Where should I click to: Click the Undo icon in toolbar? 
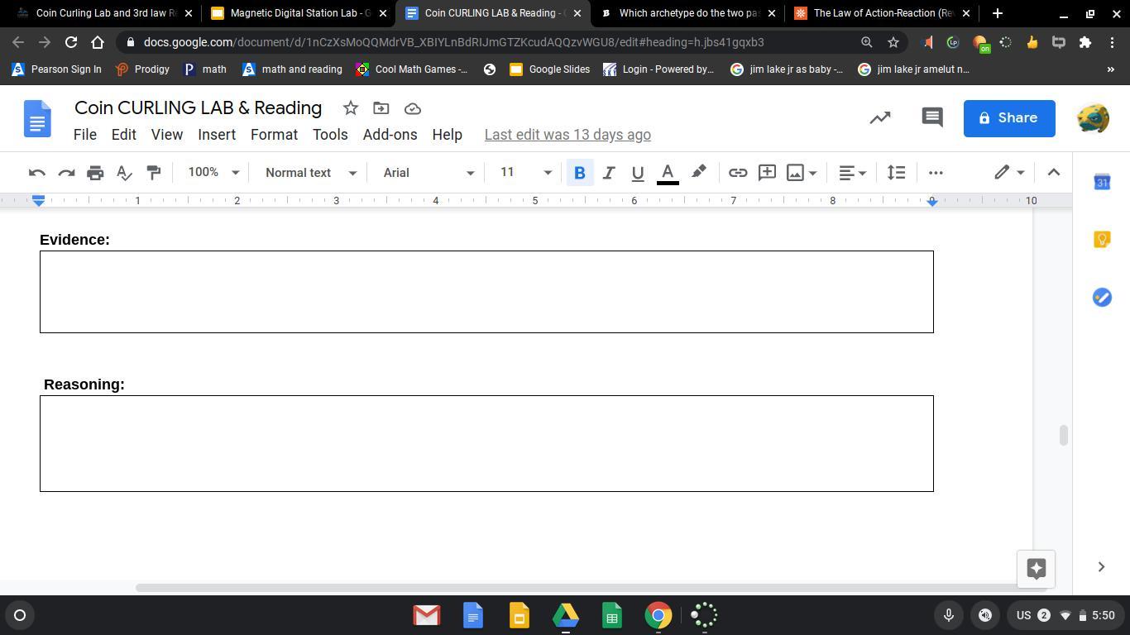click(36, 173)
